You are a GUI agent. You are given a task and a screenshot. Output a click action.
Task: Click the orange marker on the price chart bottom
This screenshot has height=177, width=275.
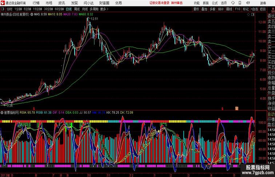(x=237, y=108)
